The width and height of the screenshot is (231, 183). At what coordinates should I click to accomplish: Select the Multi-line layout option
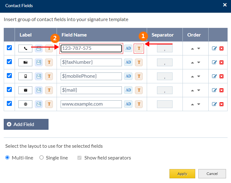click(x=7, y=158)
